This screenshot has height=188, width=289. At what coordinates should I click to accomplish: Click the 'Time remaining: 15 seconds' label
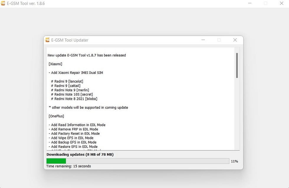coord(68,166)
